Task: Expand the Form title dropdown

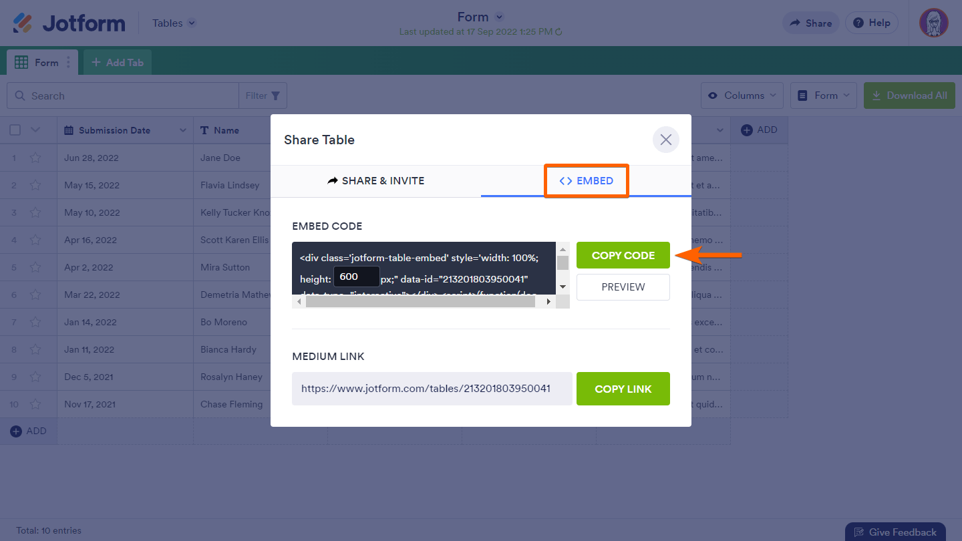Action: 499,17
